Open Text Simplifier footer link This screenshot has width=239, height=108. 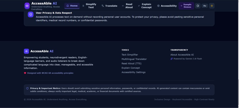coord(130,55)
